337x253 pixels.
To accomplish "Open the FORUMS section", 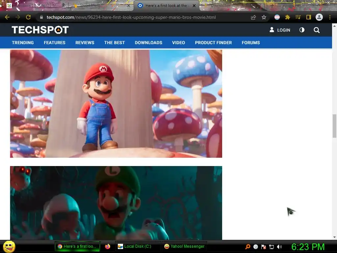I will point(251,42).
